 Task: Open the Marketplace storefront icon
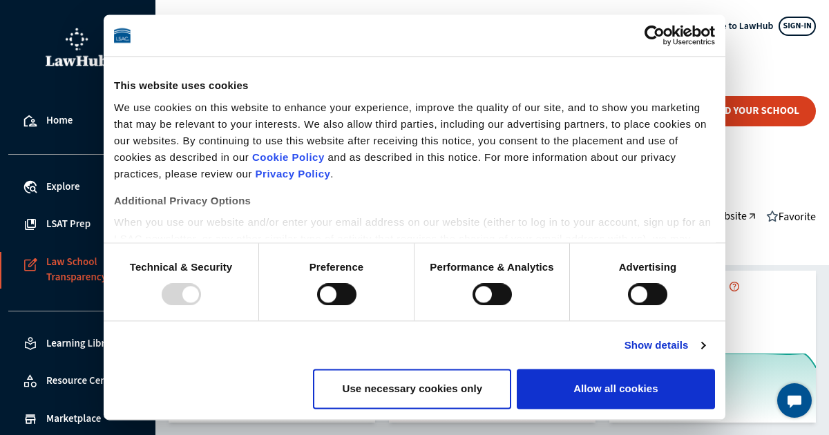pyautogui.click(x=30, y=418)
